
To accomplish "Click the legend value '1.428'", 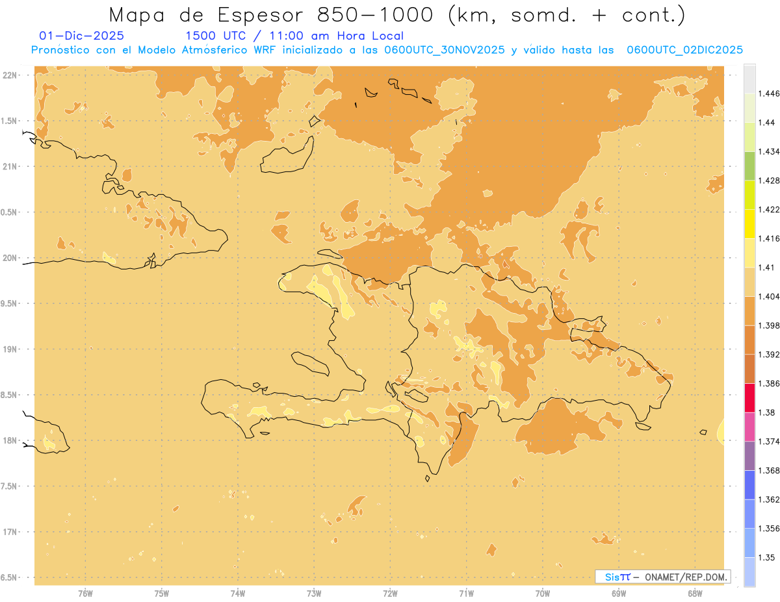I will click(x=770, y=181).
